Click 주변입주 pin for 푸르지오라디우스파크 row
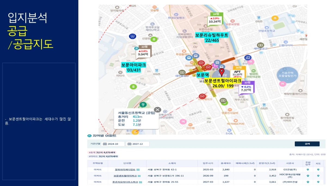This screenshot has height=186, width=331. 308,182
